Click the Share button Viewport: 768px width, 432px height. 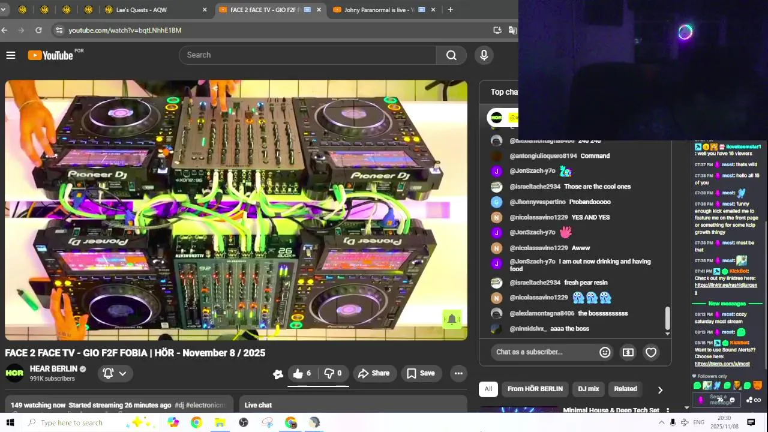tap(374, 373)
